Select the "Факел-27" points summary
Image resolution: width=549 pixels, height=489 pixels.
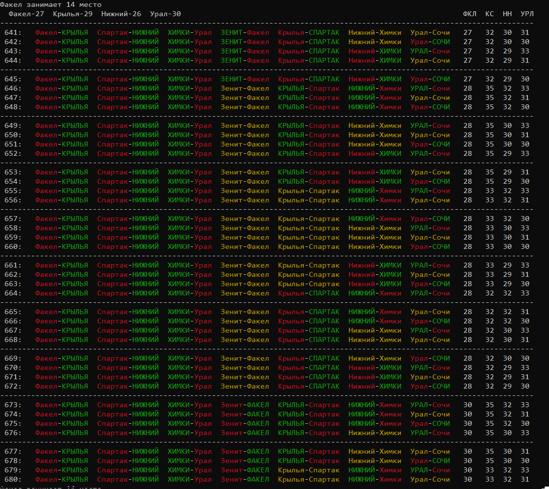[26, 14]
